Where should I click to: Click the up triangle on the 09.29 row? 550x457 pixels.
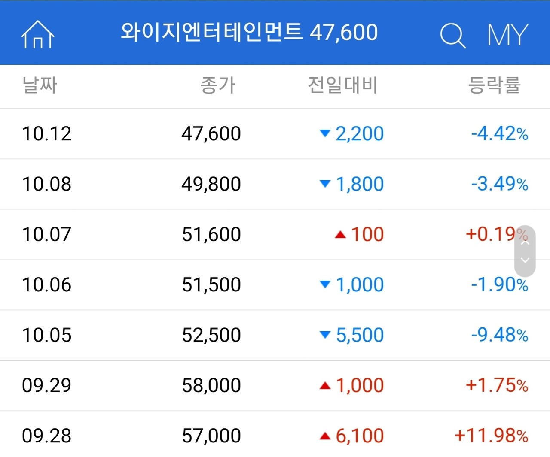point(325,385)
